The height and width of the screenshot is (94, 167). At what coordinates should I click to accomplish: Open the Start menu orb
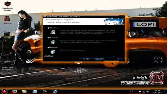(x=4, y=91)
